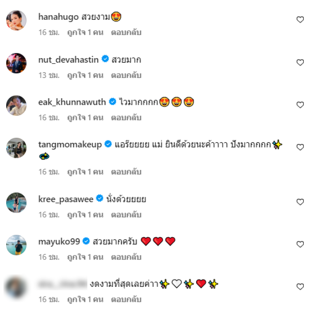Open kree_pasawee username profile link
Viewport: 310px width, 319px height.
(66, 199)
